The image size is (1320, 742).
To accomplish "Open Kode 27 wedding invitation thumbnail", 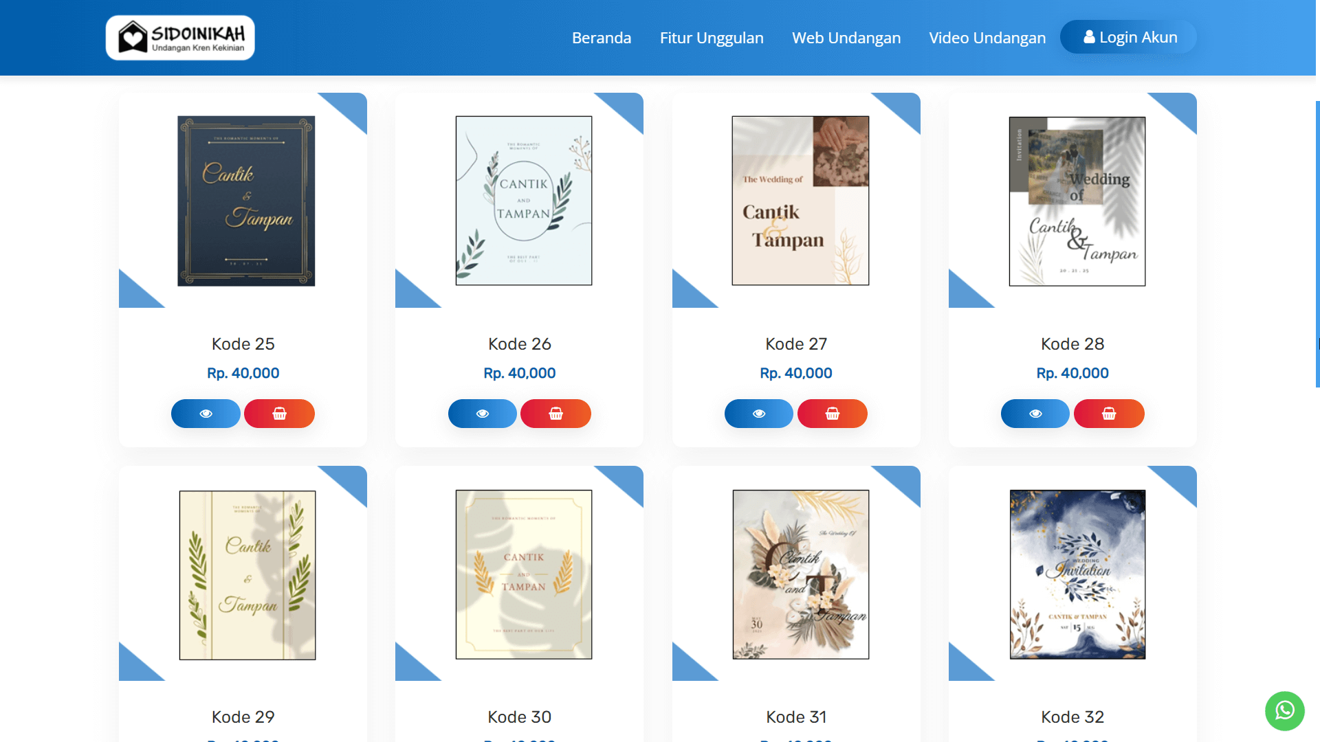I will pyautogui.click(x=800, y=201).
